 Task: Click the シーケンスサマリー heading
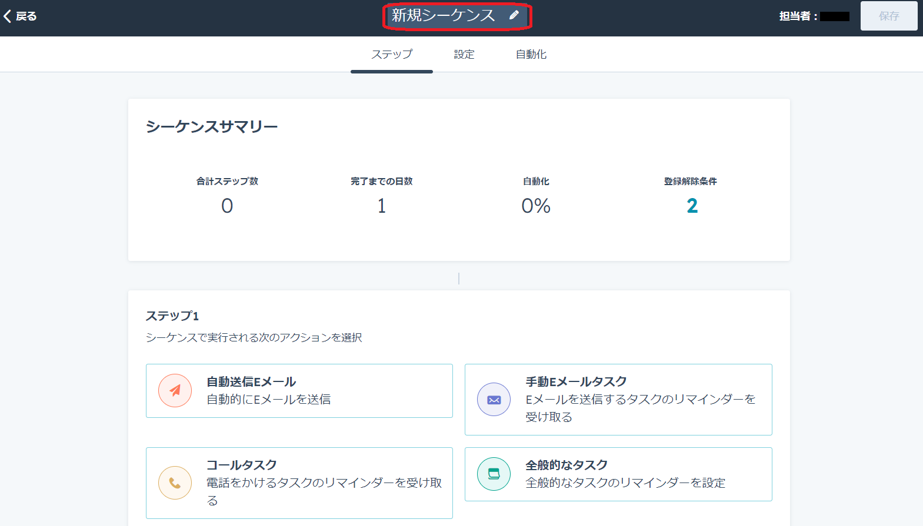(x=212, y=126)
